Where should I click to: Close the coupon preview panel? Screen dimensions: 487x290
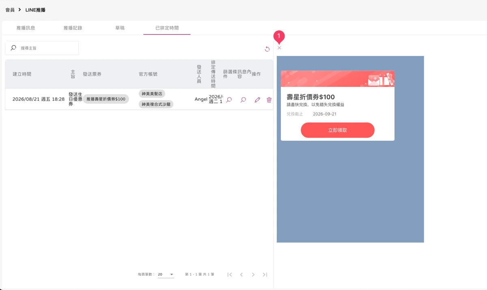click(x=279, y=48)
